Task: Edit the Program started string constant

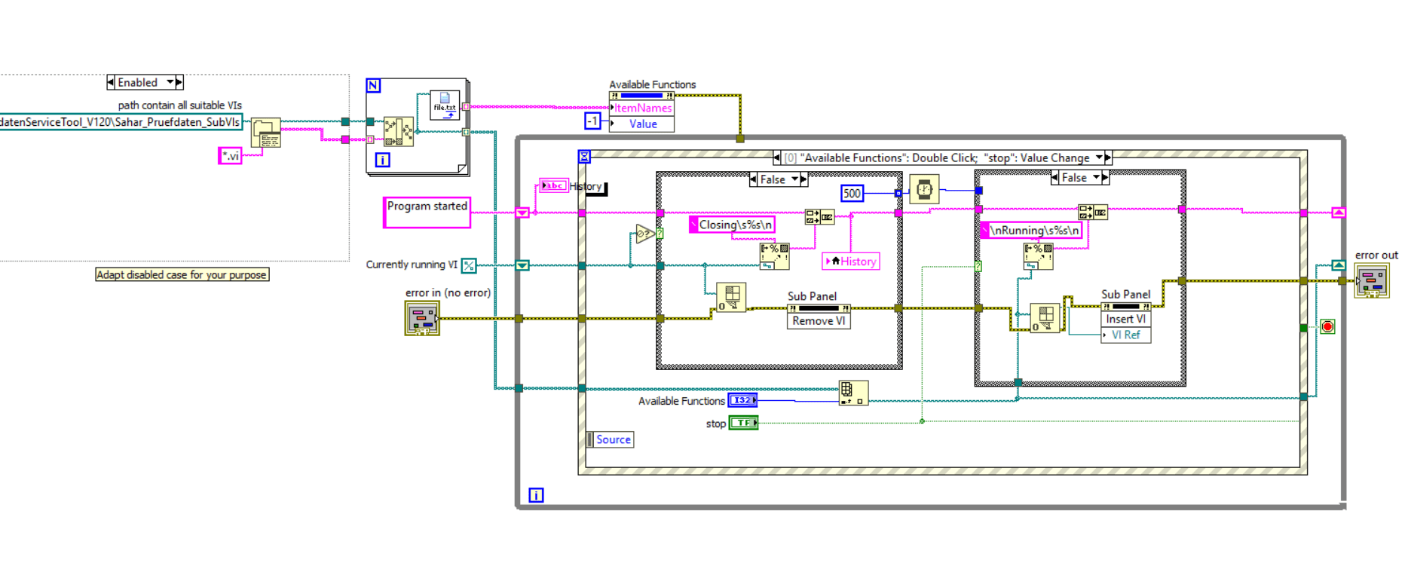Action: coord(427,212)
